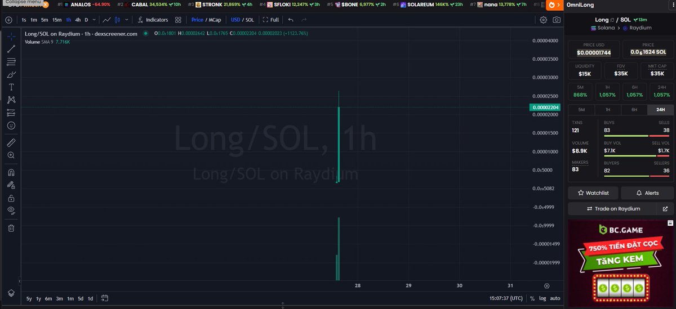Image resolution: width=676 pixels, height=309 pixels.
Task: Switch to line chart style
Action: [106, 20]
